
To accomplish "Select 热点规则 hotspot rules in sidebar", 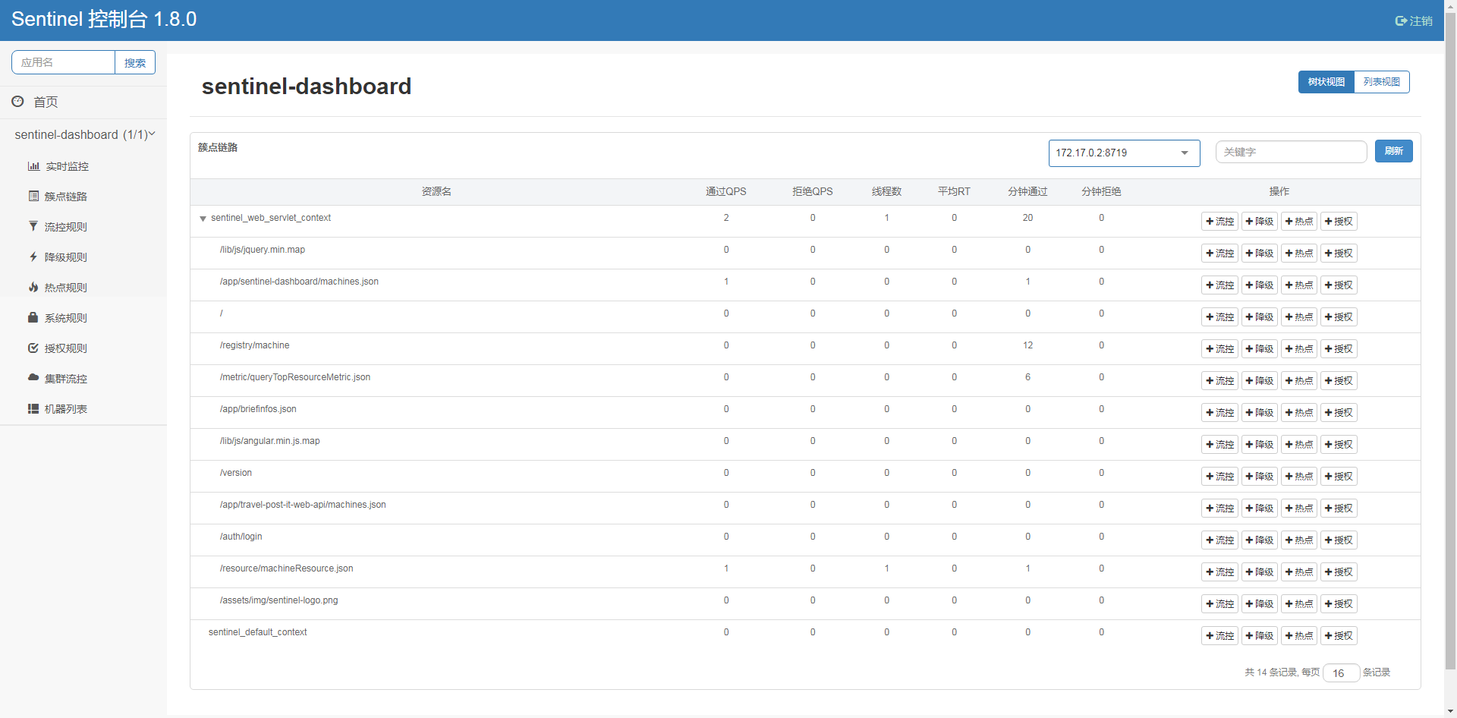I will point(67,287).
